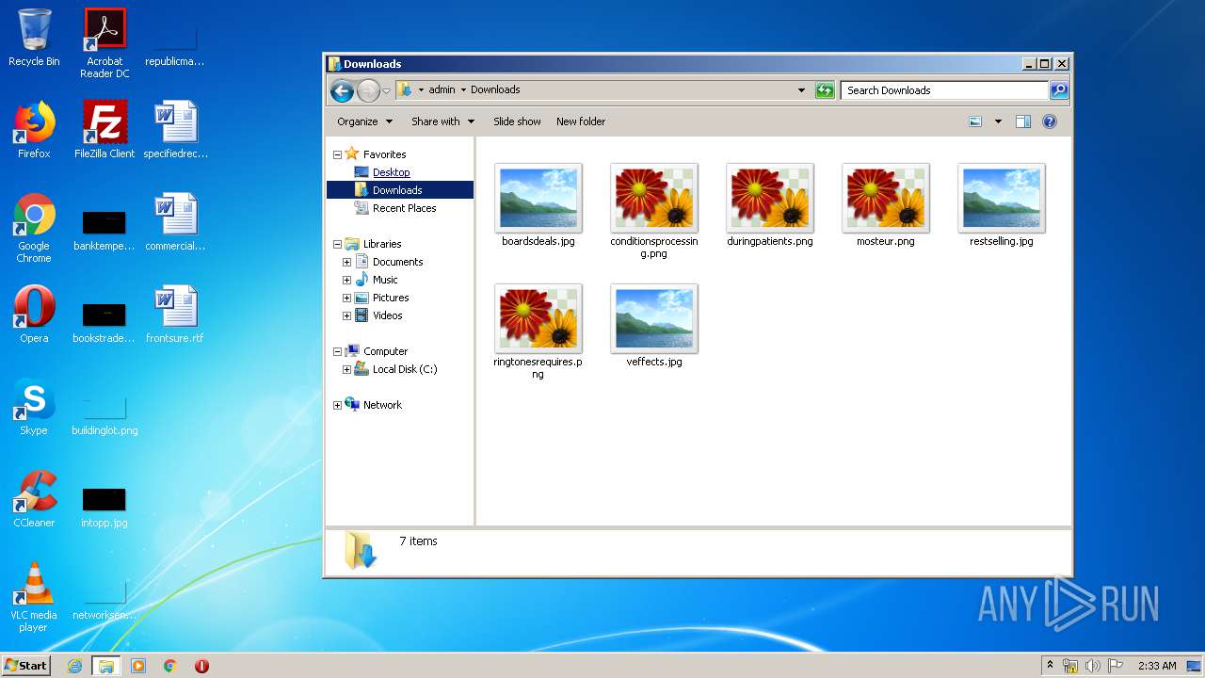Open the view options dropdown arrow
This screenshot has width=1205, height=678.
998,121
